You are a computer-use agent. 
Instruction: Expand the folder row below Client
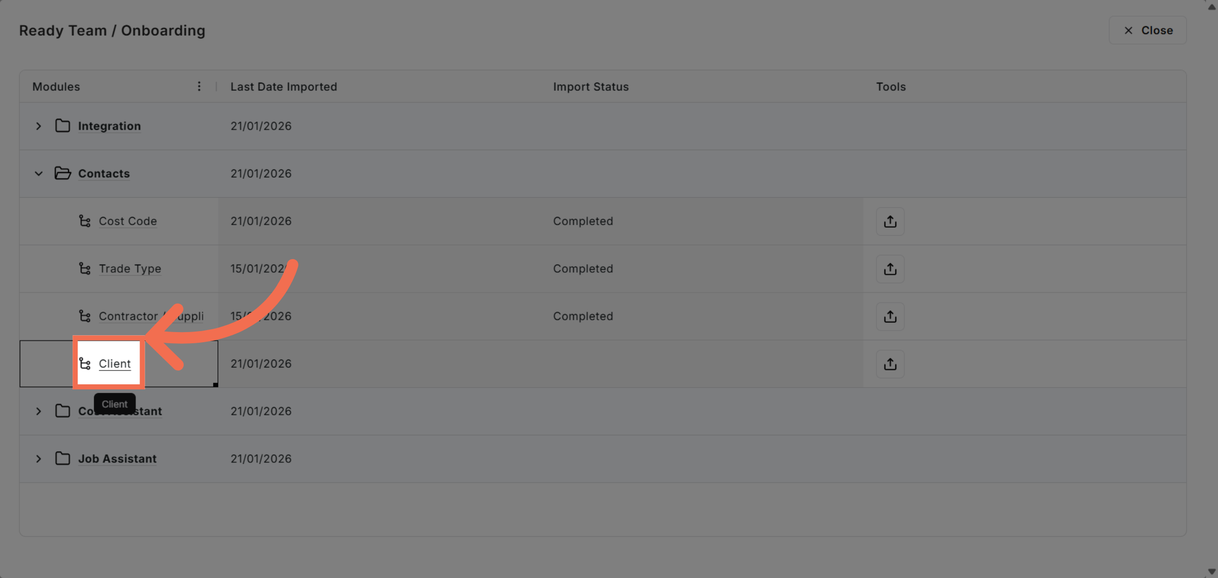coord(39,411)
